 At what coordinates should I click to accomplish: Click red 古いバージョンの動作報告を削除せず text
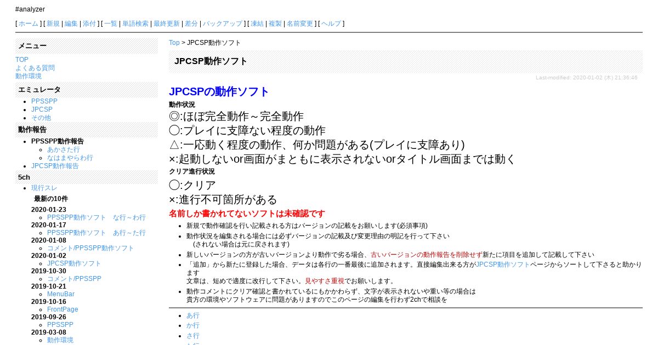(427, 255)
